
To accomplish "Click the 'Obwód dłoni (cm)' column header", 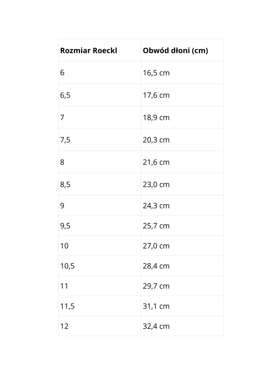I will tap(175, 51).
